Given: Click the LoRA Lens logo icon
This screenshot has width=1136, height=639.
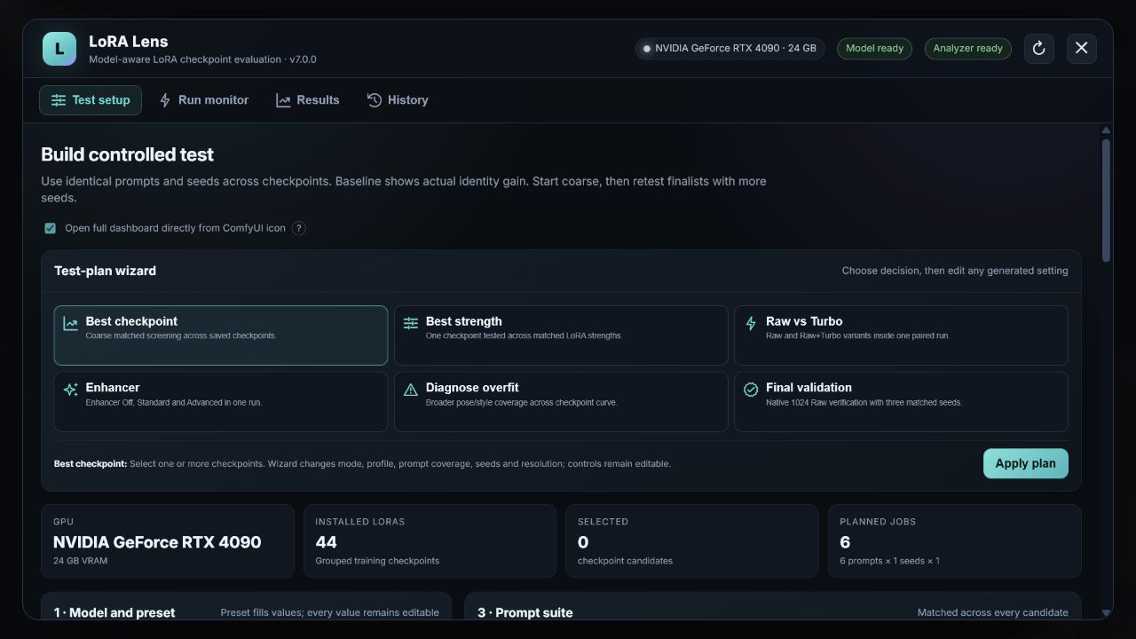Looking at the screenshot, I should 59,49.
